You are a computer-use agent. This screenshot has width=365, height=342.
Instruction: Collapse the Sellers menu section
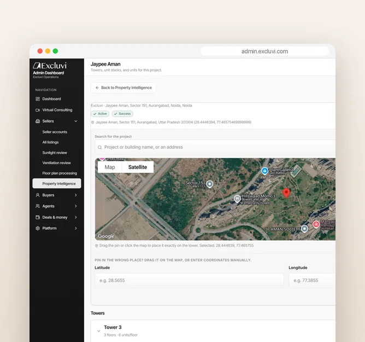click(75, 121)
